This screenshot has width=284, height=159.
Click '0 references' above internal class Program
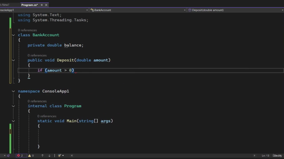[37, 101]
